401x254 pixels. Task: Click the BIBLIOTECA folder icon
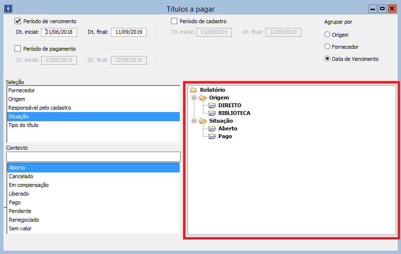pos(212,113)
